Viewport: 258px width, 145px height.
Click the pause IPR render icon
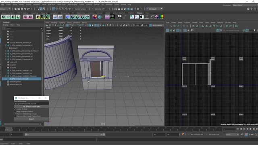pyautogui.click(x=138, y=9)
